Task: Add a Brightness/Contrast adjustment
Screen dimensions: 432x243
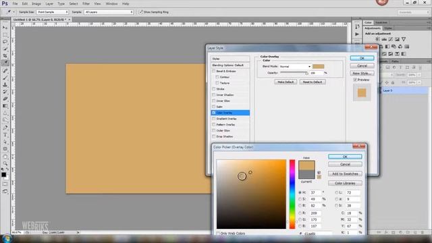Action: tap(377, 39)
